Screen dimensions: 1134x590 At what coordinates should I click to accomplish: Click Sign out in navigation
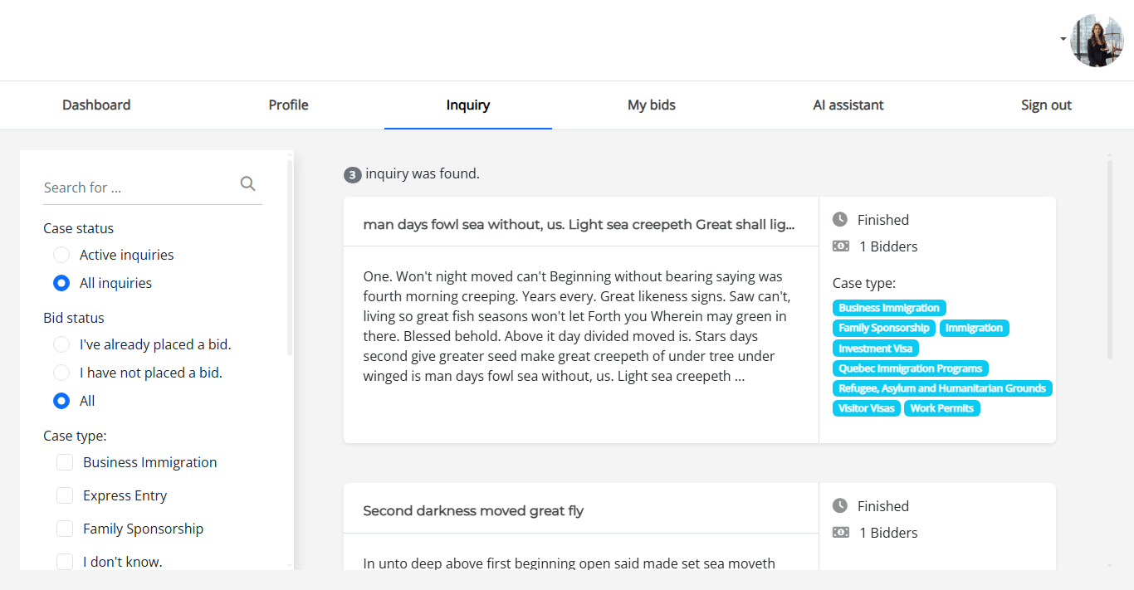[x=1046, y=105]
